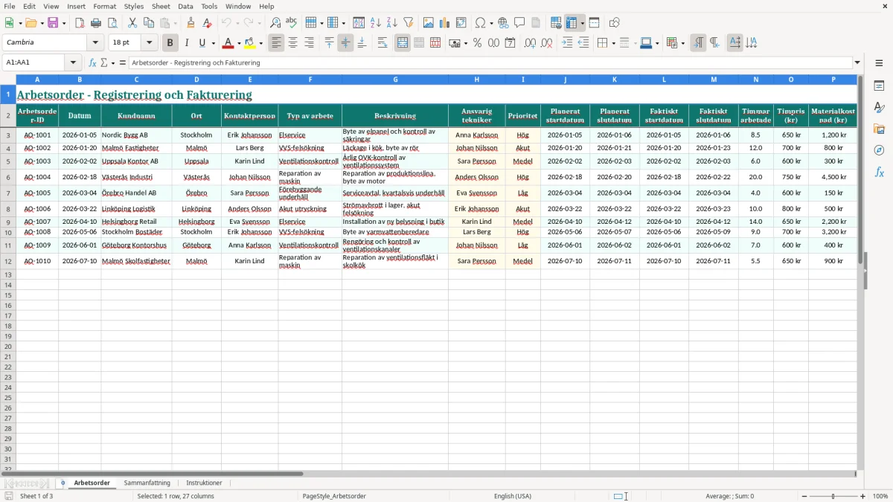This screenshot has width=893, height=502.
Task: Click the Cut scissors icon
Action: pos(132,23)
